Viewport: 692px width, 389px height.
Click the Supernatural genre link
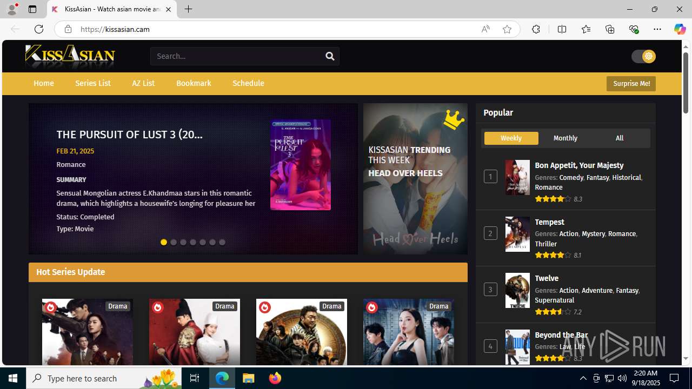pyautogui.click(x=554, y=300)
